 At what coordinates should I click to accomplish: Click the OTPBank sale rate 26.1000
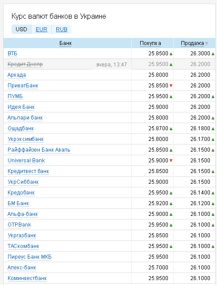(x=200, y=225)
